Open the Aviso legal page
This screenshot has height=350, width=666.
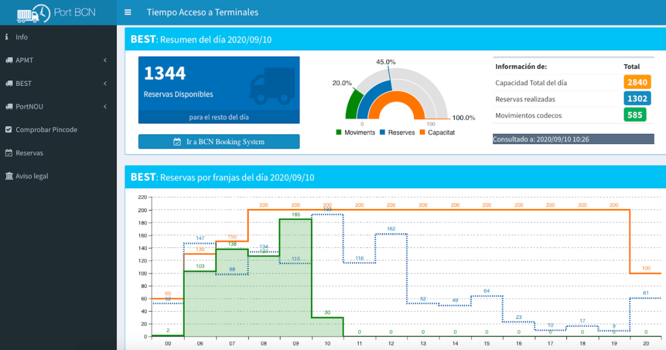(x=58, y=176)
